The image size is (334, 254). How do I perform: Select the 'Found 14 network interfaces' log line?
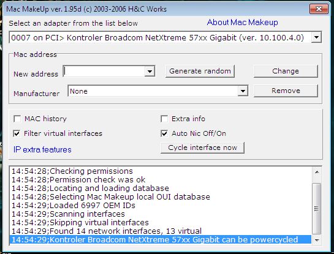(x=107, y=231)
